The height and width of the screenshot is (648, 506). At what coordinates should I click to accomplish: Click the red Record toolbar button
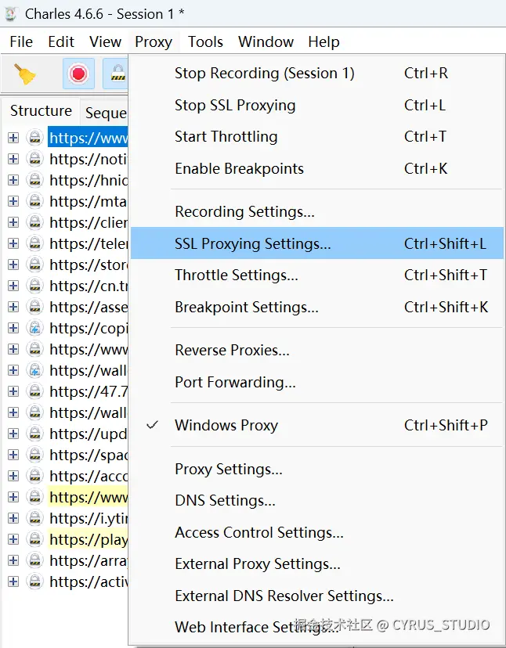point(78,74)
